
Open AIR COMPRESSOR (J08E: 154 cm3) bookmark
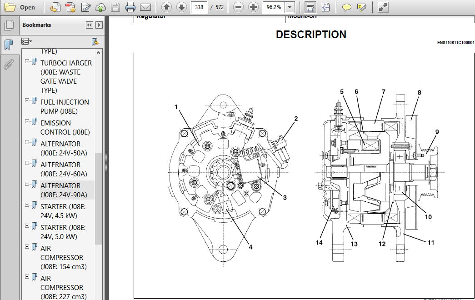pos(63,258)
